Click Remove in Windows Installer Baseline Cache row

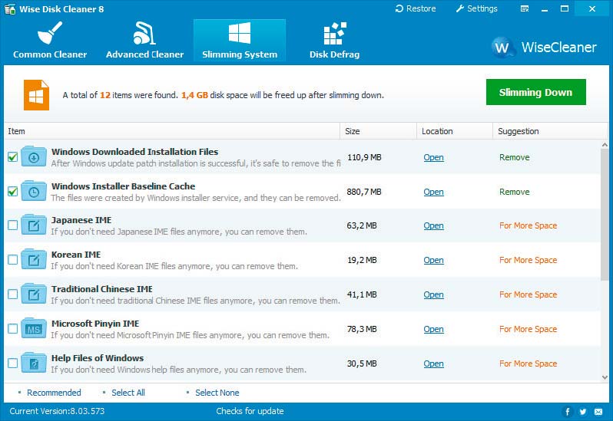click(515, 192)
